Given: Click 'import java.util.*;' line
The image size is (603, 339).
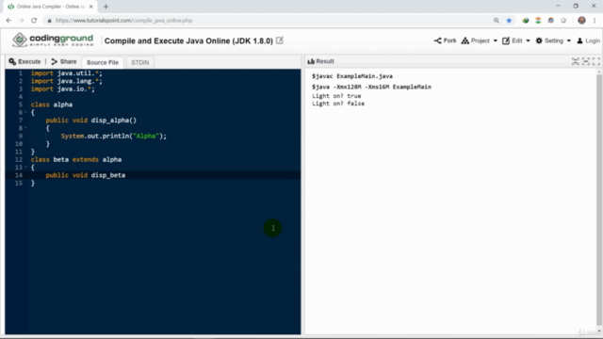Looking at the screenshot, I should point(67,73).
